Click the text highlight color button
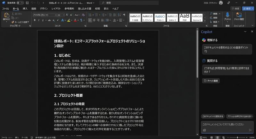Viewport: 256px width, 139px height. 69,20
